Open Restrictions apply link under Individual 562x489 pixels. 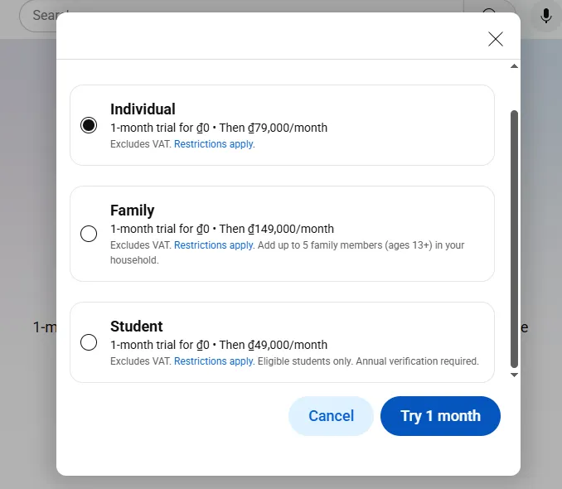[214, 144]
